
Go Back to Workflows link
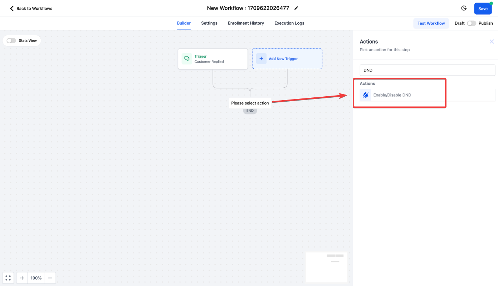click(x=31, y=8)
